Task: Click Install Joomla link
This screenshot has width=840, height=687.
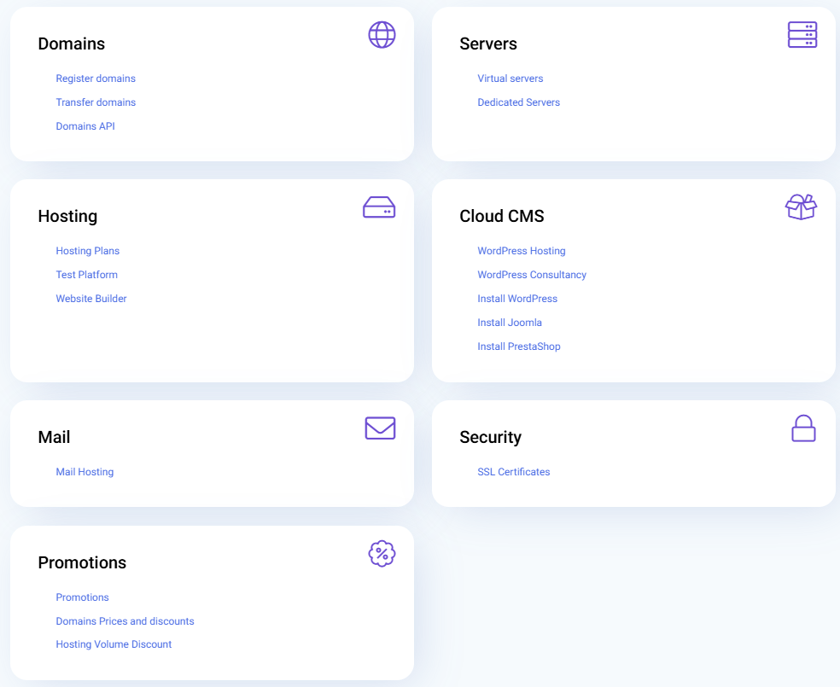Action: tap(510, 323)
